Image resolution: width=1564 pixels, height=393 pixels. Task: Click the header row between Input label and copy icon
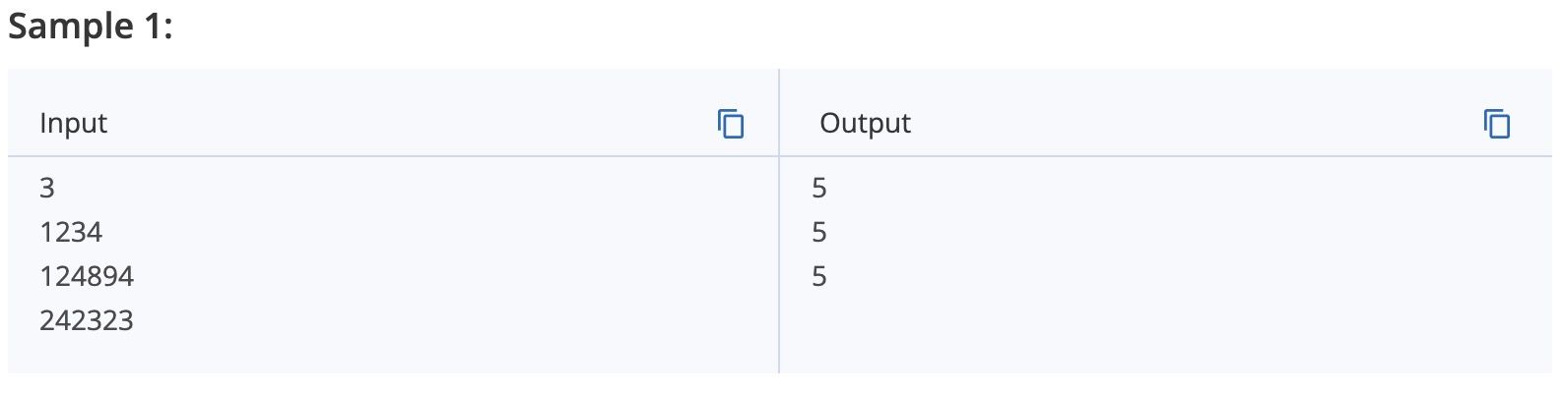(412, 123)
